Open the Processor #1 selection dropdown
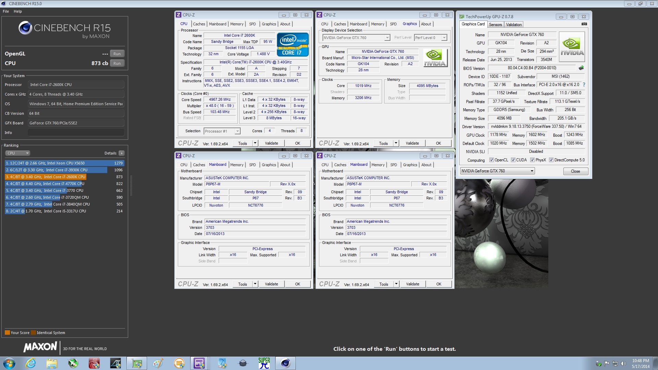The image size is (658, 370). 222,131
